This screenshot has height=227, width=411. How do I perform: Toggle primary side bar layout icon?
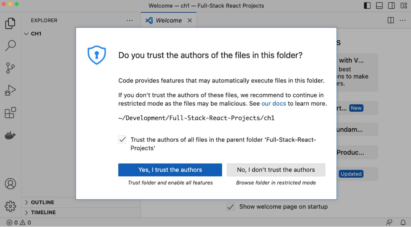click(x=367, y=6)
